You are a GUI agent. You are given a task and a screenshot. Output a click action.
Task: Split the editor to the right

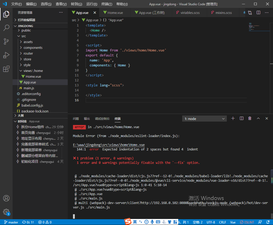(x=258, y=13)
